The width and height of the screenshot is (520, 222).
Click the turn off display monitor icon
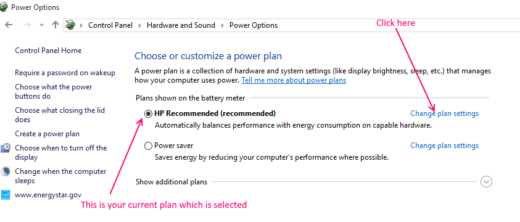6,148
